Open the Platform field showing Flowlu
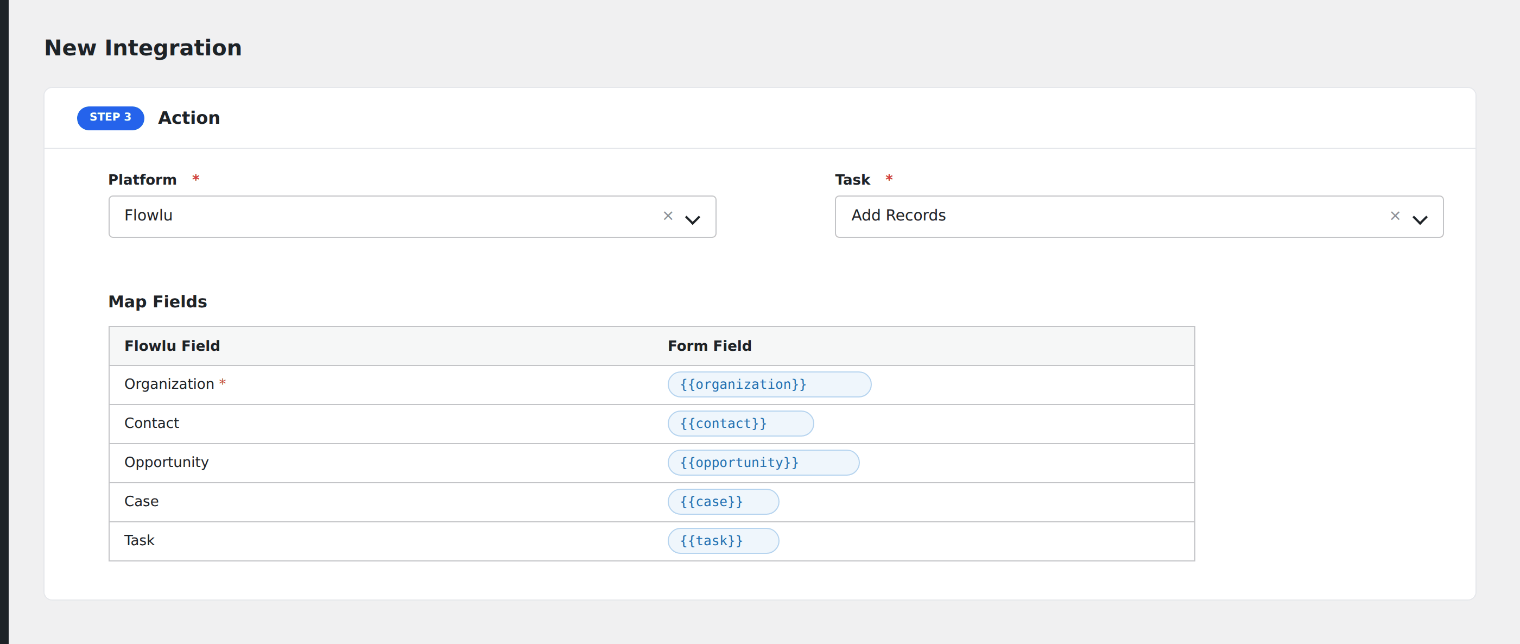The image size is (1520, 644). point(412,217)
